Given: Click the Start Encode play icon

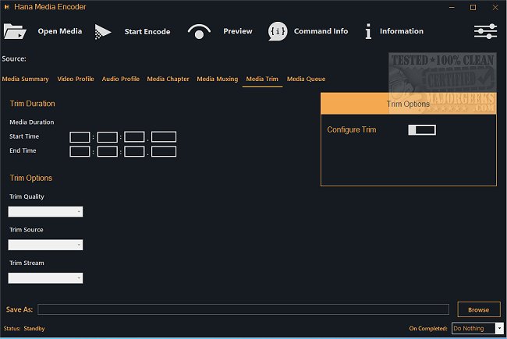Looking at the screenshot, I should pos(103,32).
